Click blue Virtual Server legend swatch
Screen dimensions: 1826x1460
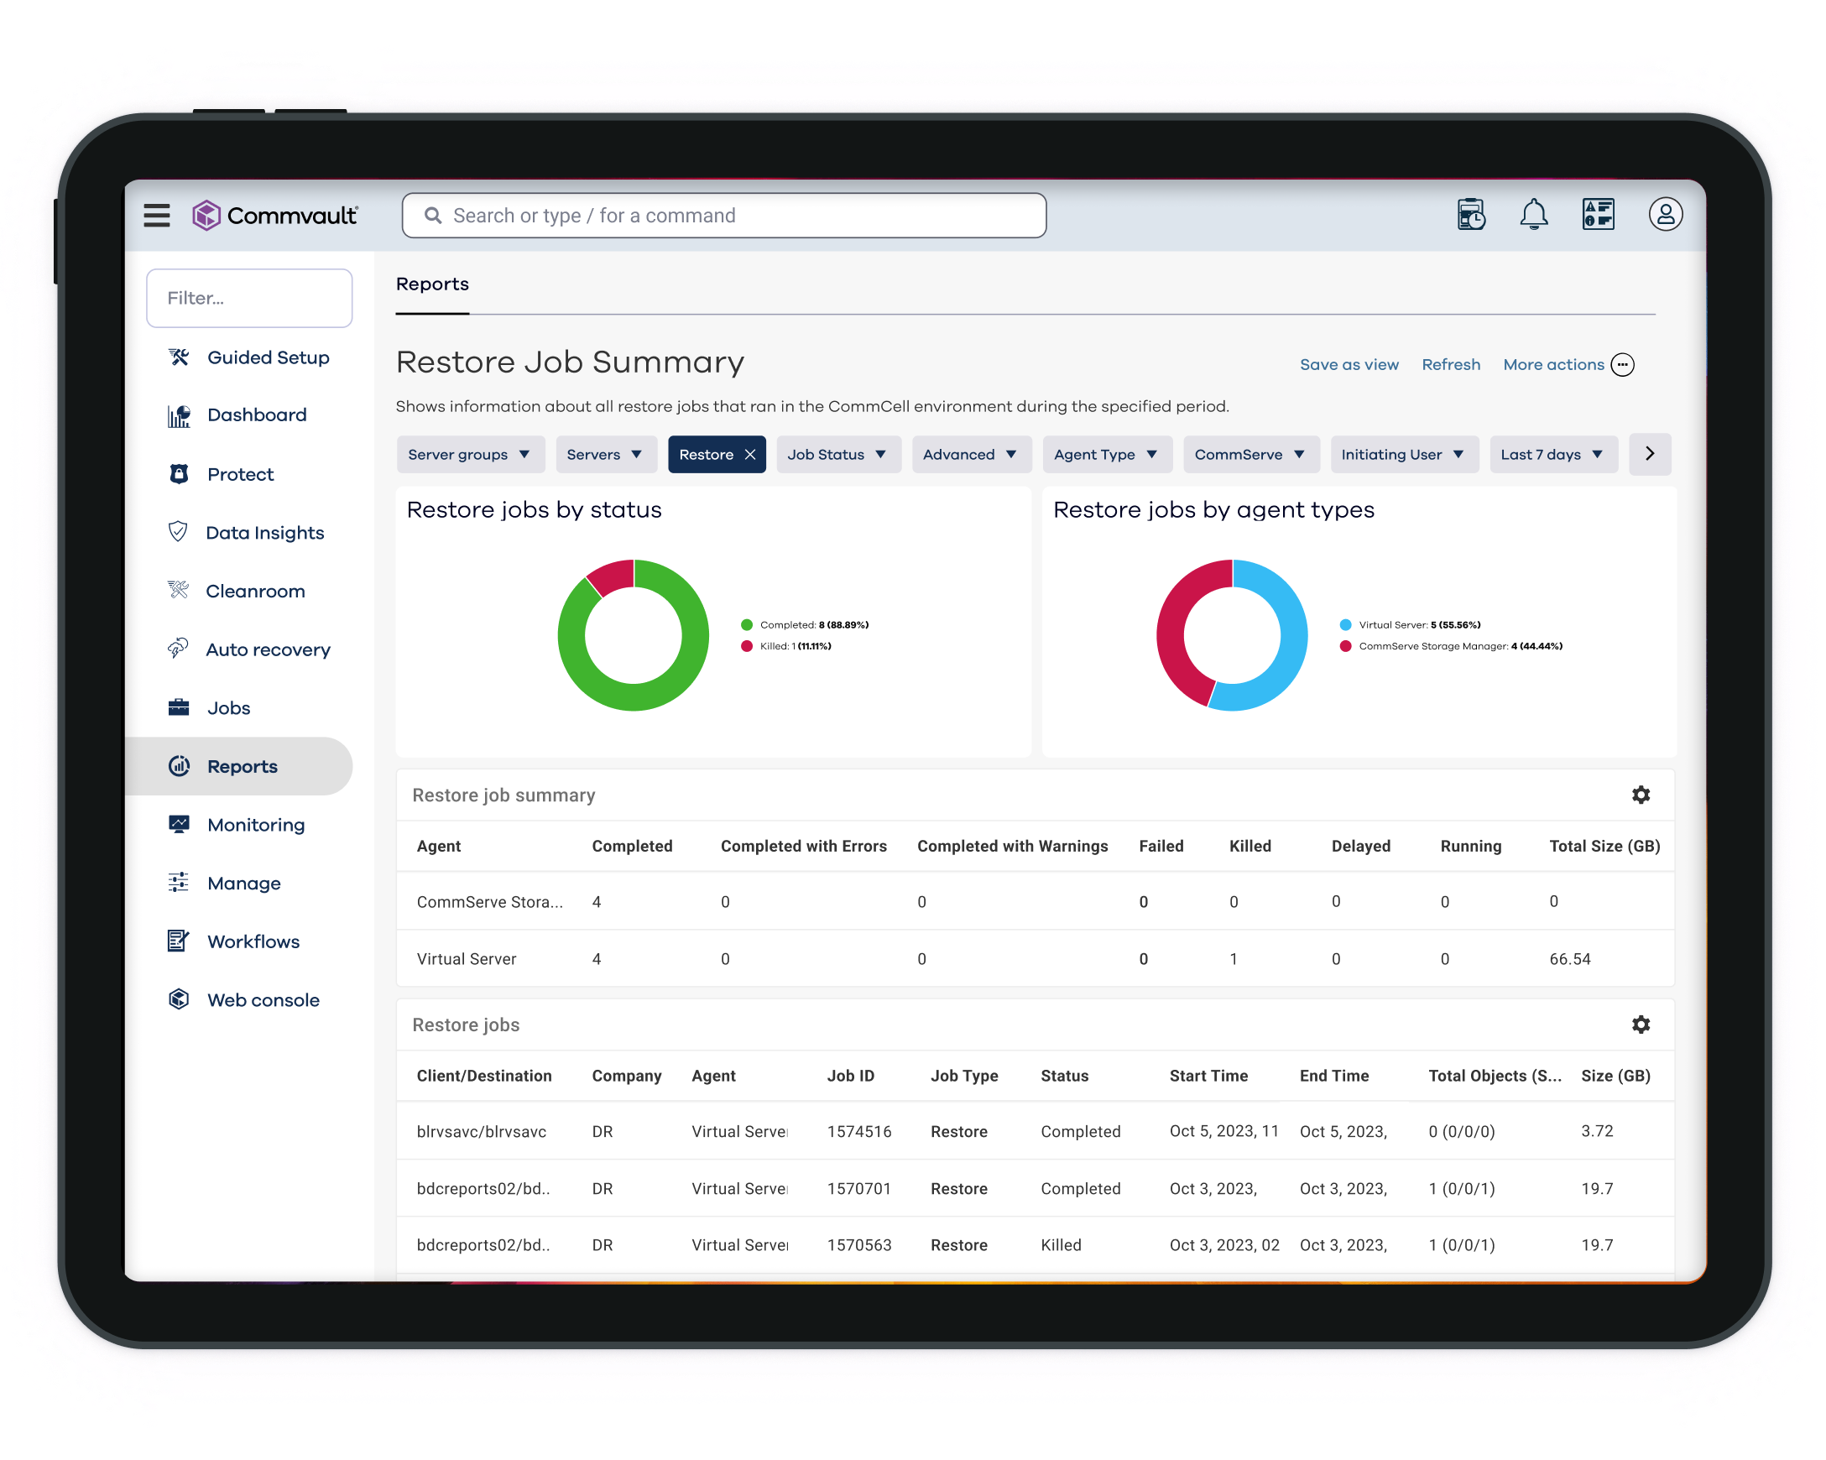click(1345, 625)
